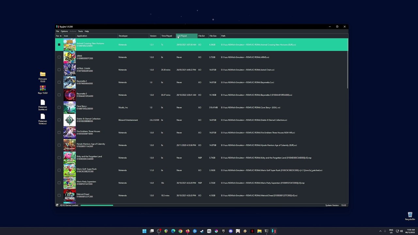
Task: Select the Bayonetta 3 cover icon
Action: (69, 95)
